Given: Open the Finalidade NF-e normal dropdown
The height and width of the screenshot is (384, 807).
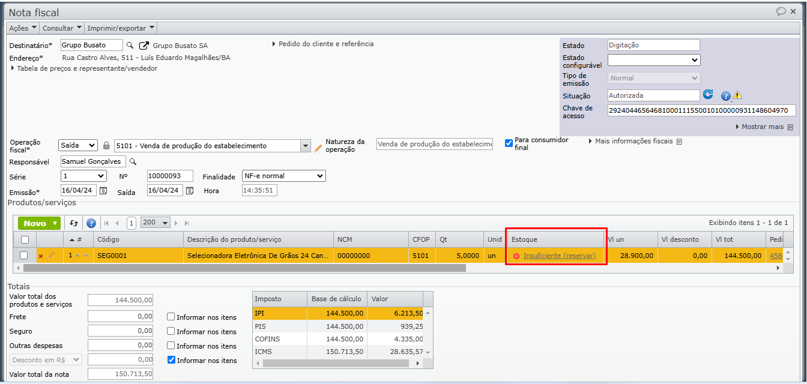Looking at the screenshot, I should coord(283,176).
